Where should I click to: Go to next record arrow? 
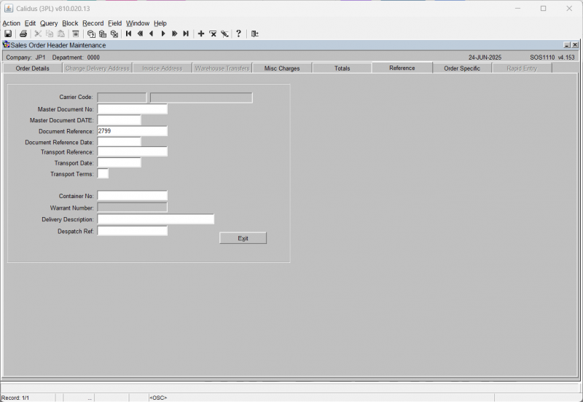tap(163, 33)
